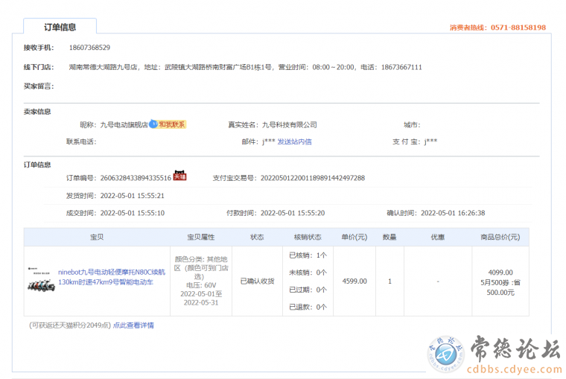Viewport: 566px width, 379px height.
Task: Open the 订单信息 tab
Action: (60, 27)
